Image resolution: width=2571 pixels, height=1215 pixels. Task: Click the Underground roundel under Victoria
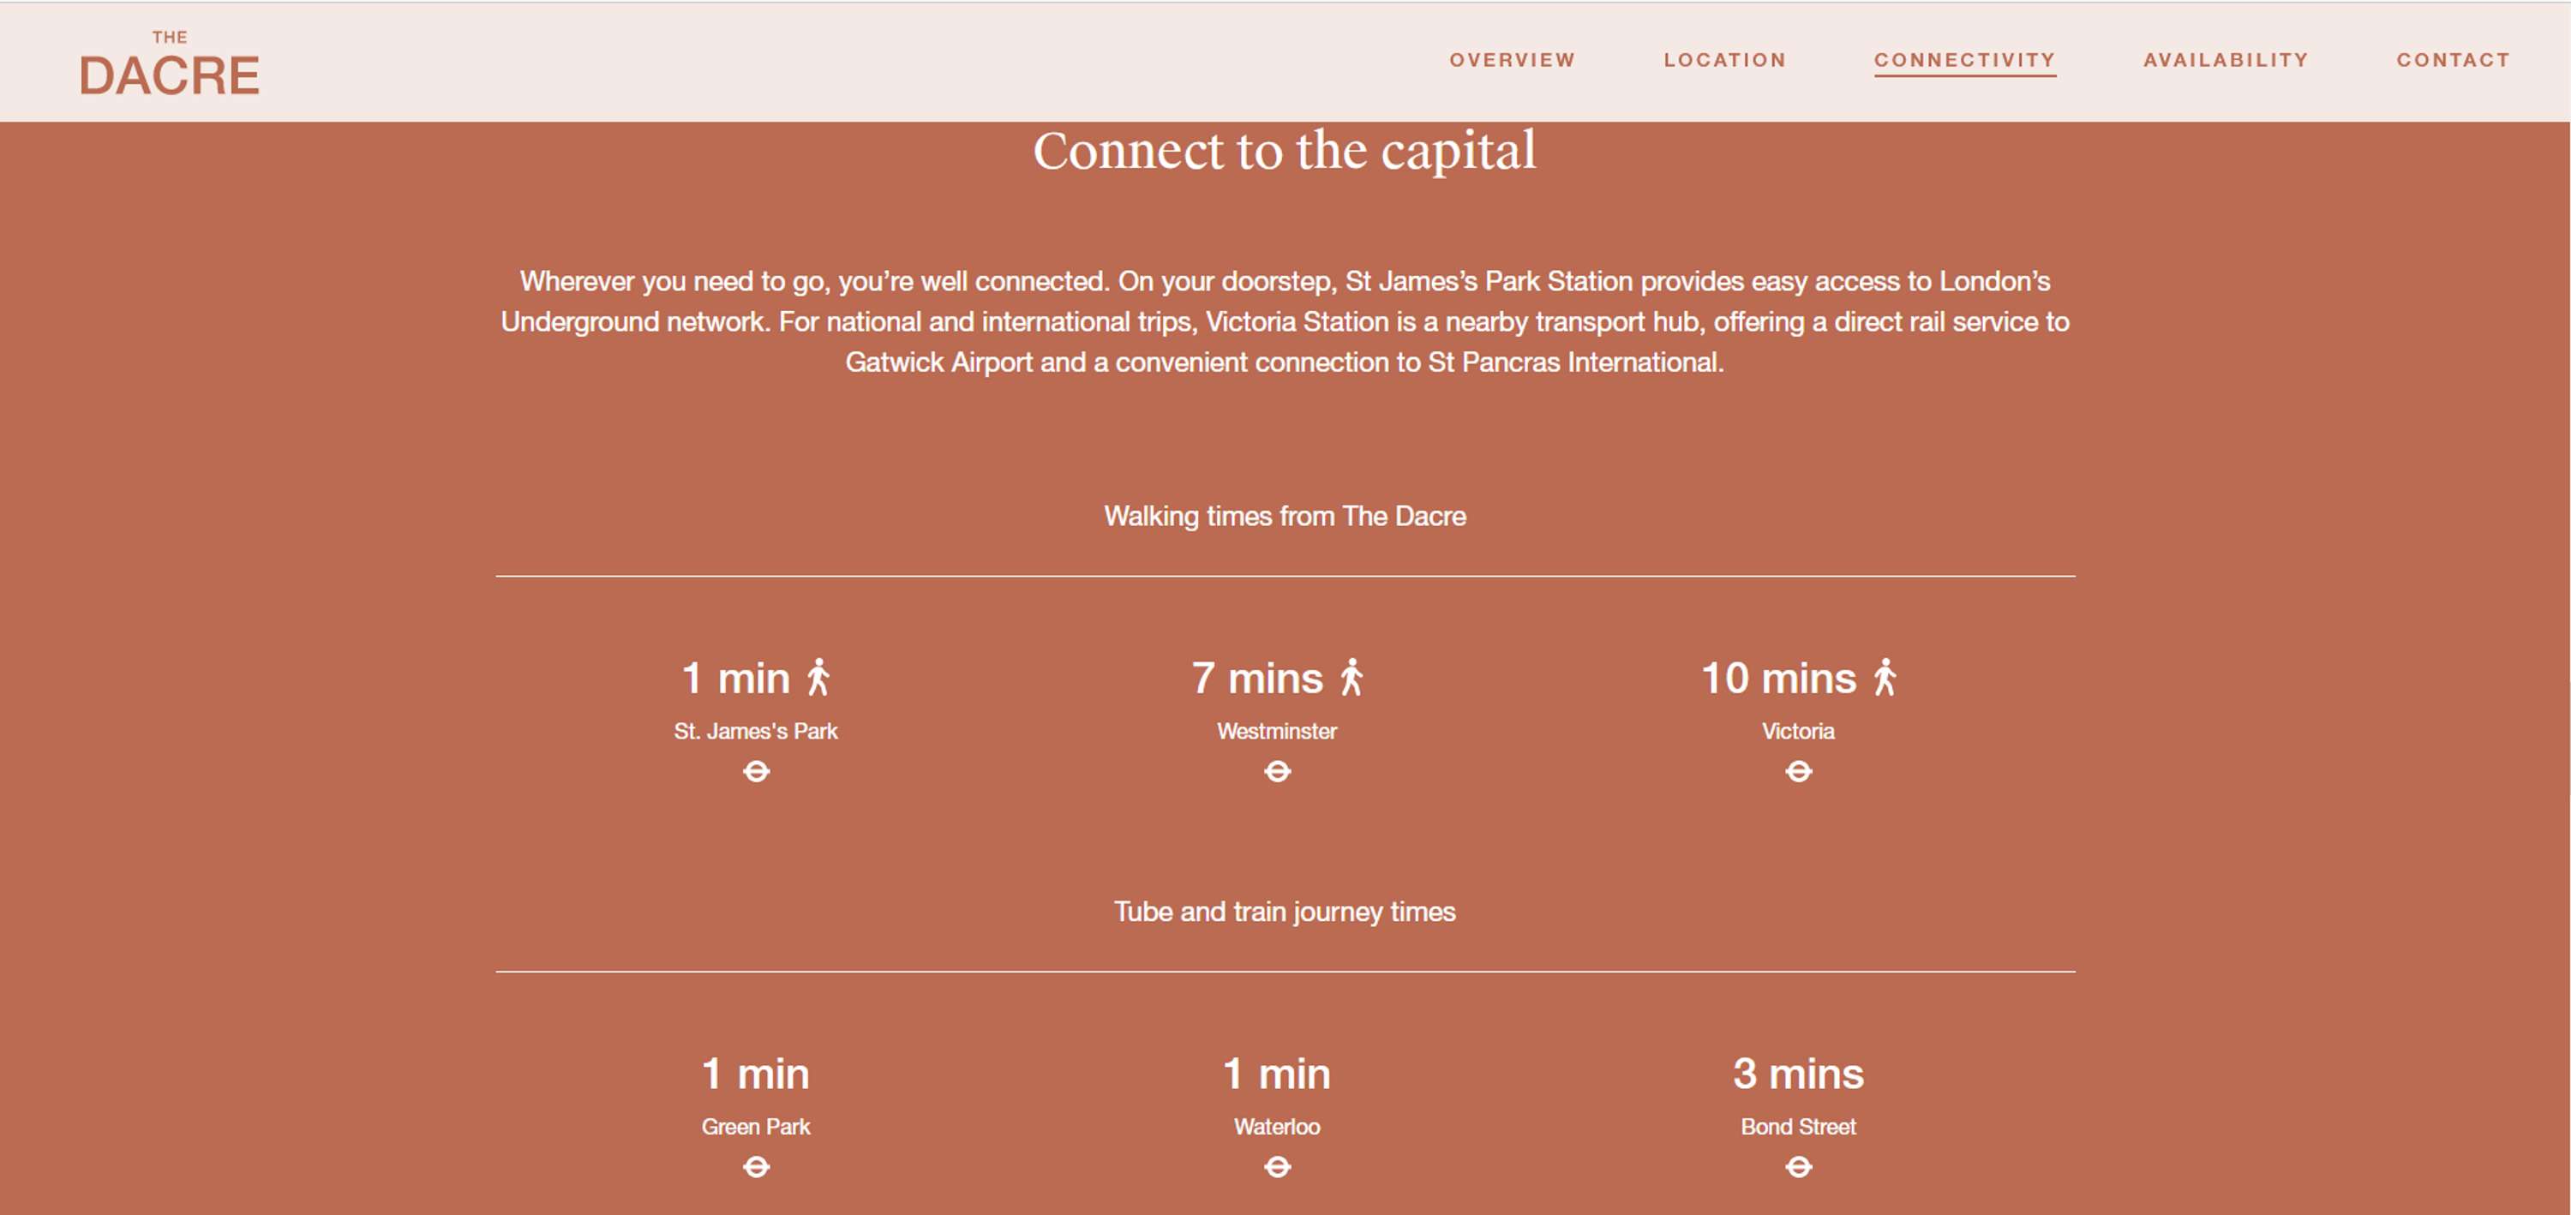click(1797, 771)
